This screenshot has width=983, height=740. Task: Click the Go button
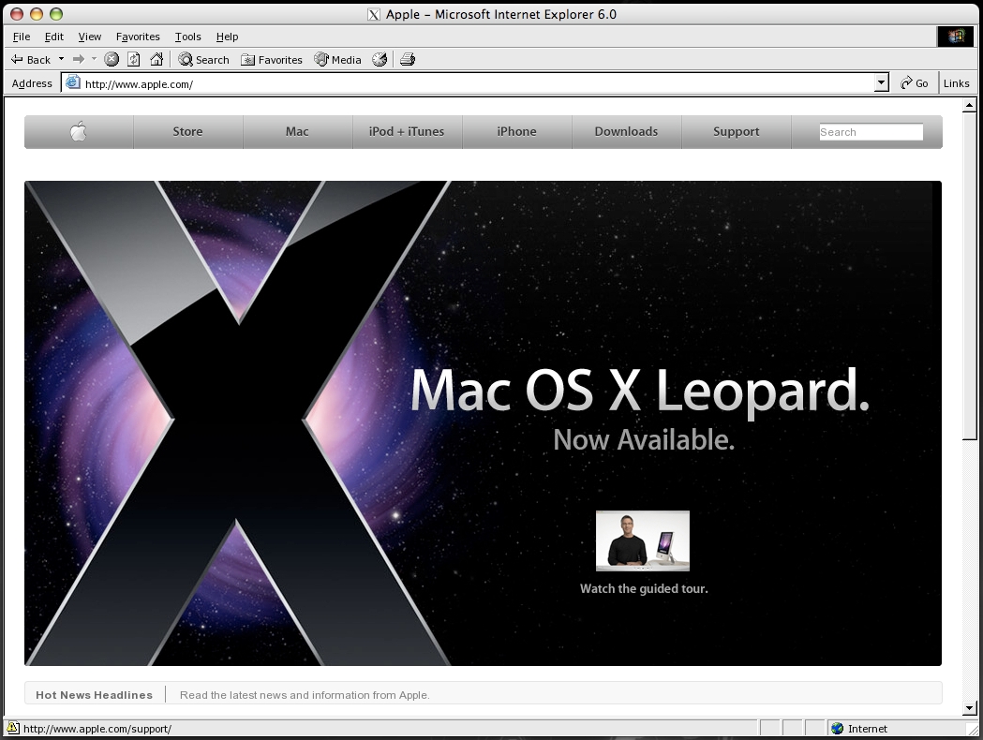[x=914, y=83]
